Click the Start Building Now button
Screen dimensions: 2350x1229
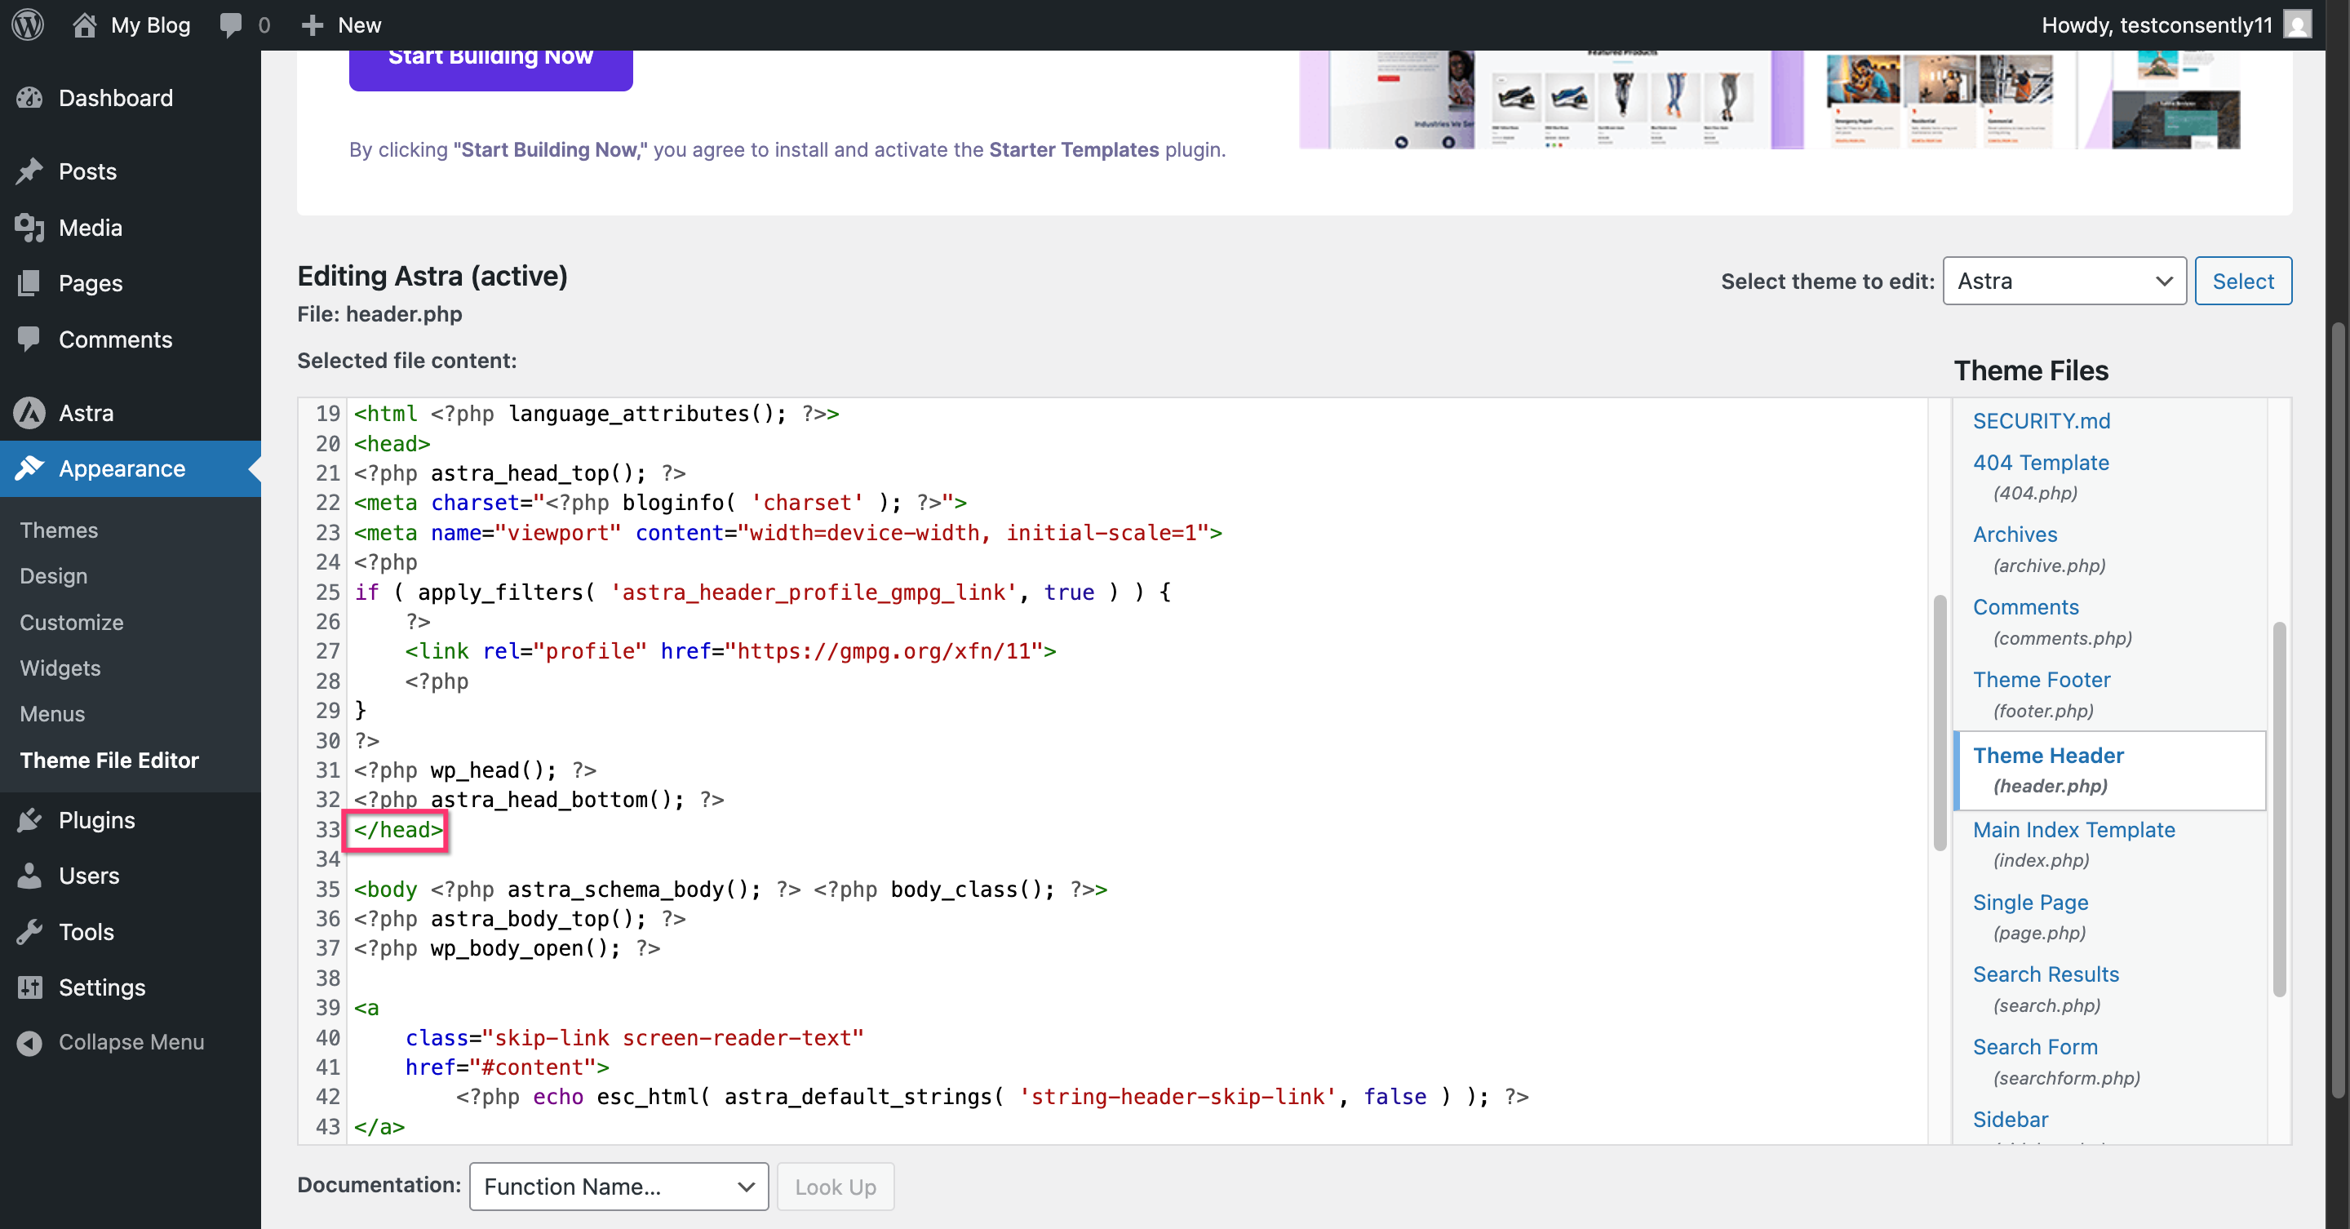[x=490, y=64]
